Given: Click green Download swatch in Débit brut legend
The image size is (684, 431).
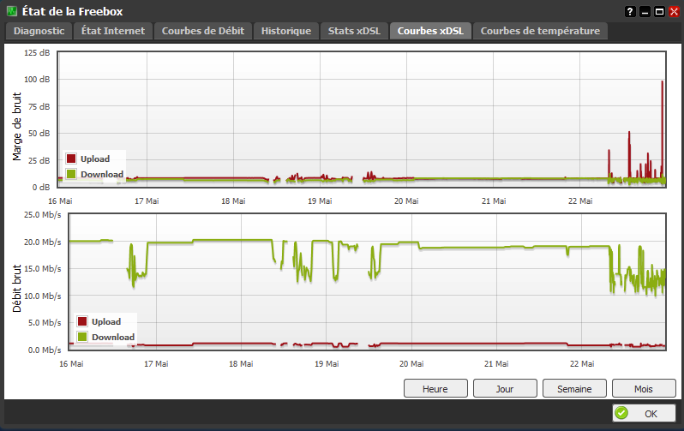Looking at the screenshot, I should pos(82,337).
